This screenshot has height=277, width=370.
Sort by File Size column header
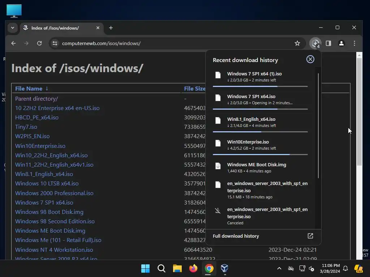click(x=195, y=89)
